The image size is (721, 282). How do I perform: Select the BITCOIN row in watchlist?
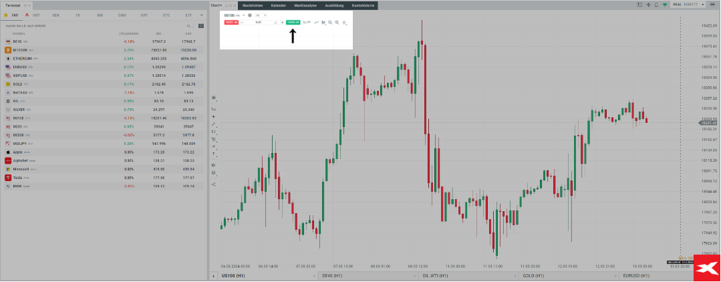pyautogui.click(x=104, y=49)
